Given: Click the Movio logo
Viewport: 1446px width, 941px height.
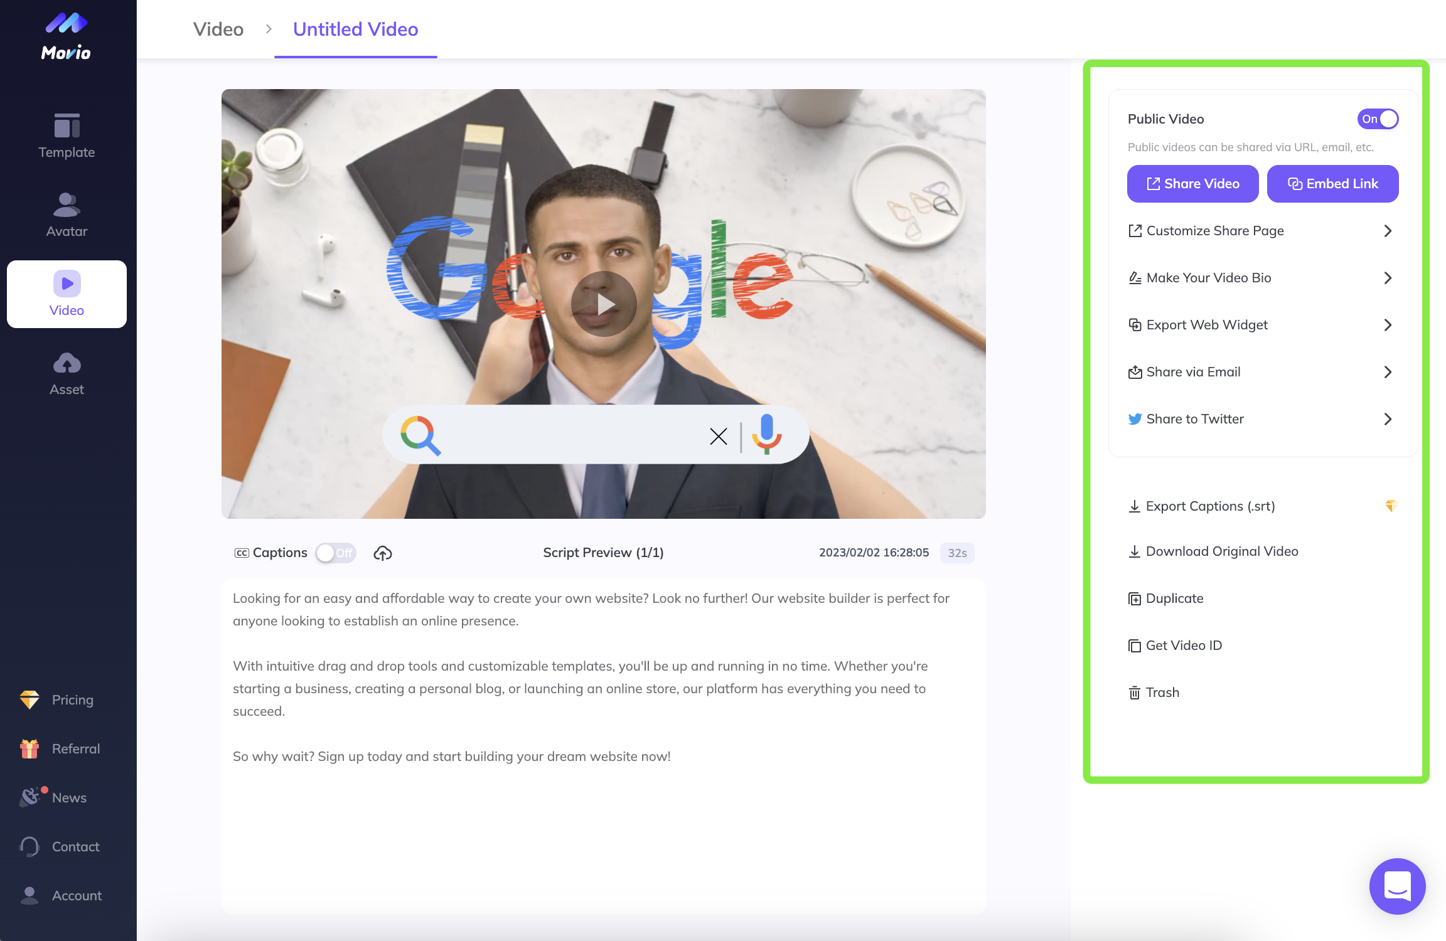Looking at the screenshot, I should point(67,36).
